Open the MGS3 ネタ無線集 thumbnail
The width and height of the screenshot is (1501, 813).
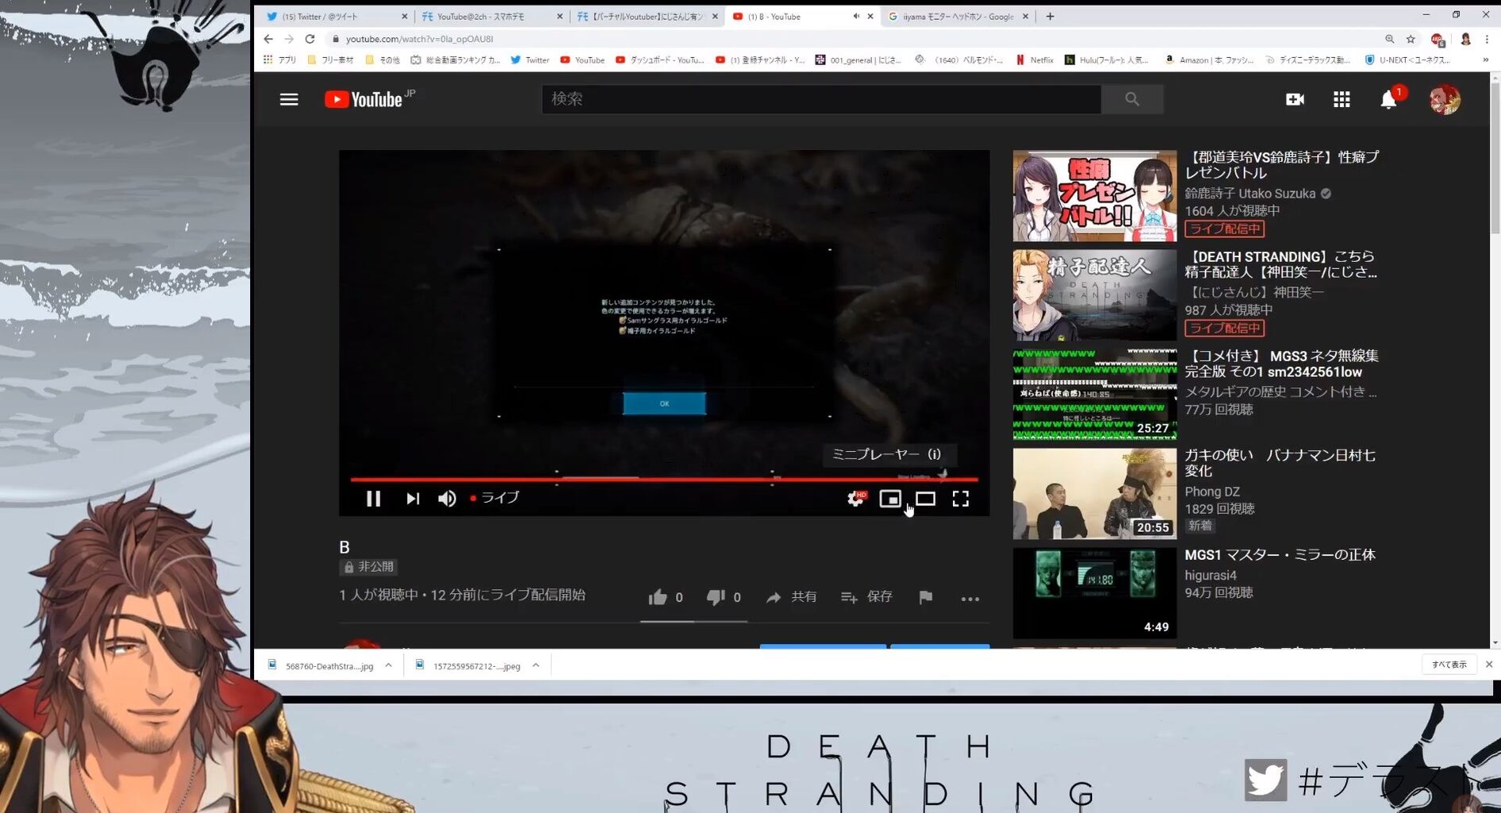(1094, 395)
